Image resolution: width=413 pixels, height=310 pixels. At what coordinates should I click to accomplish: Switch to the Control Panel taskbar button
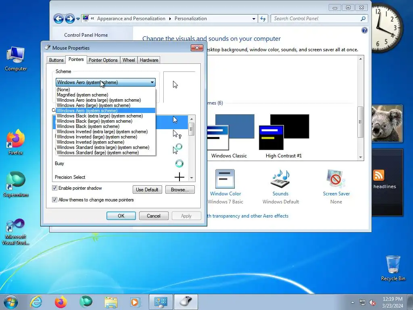tap(161, 302)
